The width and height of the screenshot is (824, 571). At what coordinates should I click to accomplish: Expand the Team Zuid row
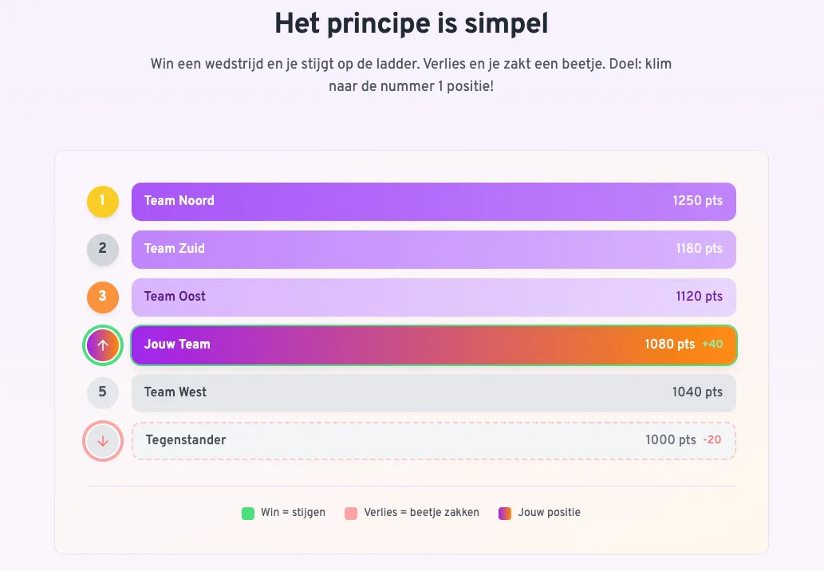click(433, 249)
